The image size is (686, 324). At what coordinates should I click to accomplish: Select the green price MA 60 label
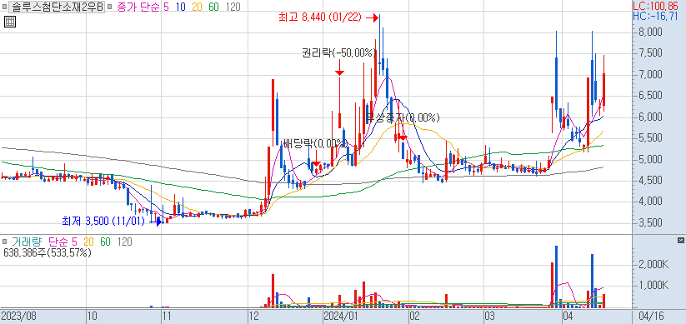tap(213, 7)
